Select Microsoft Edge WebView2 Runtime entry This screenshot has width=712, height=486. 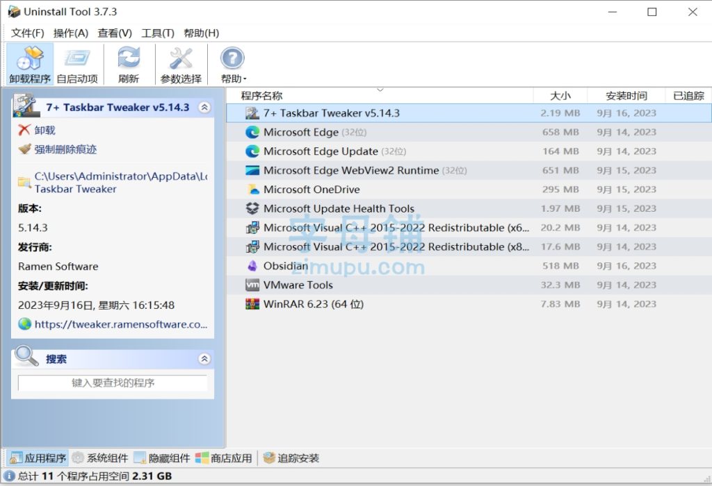click(x=365, y=171)
